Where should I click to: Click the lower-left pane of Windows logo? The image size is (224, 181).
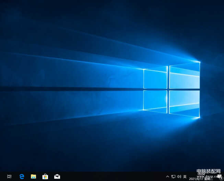coord(155,101)
